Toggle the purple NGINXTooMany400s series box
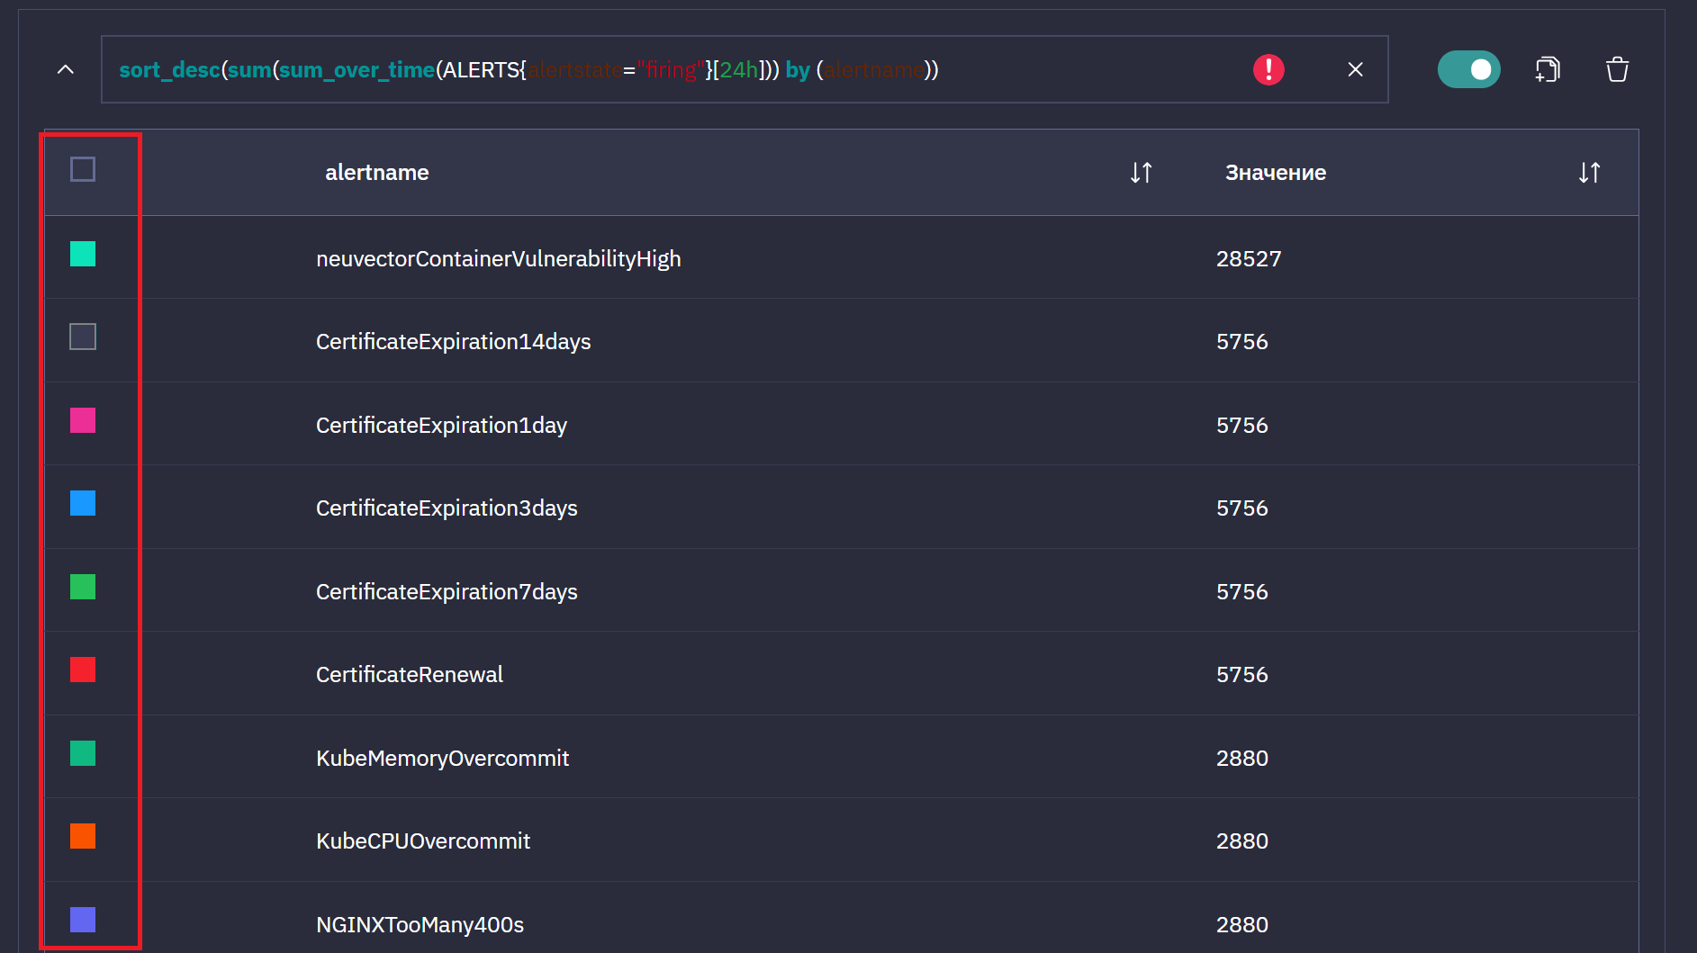Screen dimensions: 1697x953 coord(83,920)
